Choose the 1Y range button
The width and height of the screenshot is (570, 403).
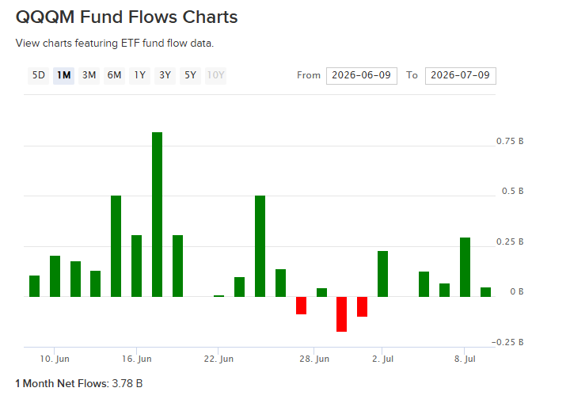139,75
